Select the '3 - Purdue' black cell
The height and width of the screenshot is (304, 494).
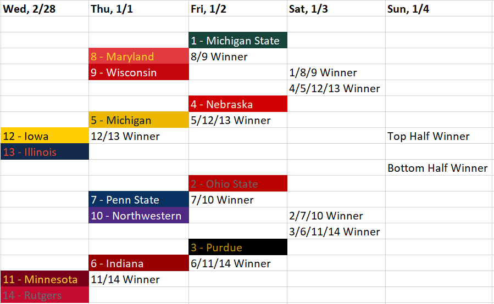[237, 247]
